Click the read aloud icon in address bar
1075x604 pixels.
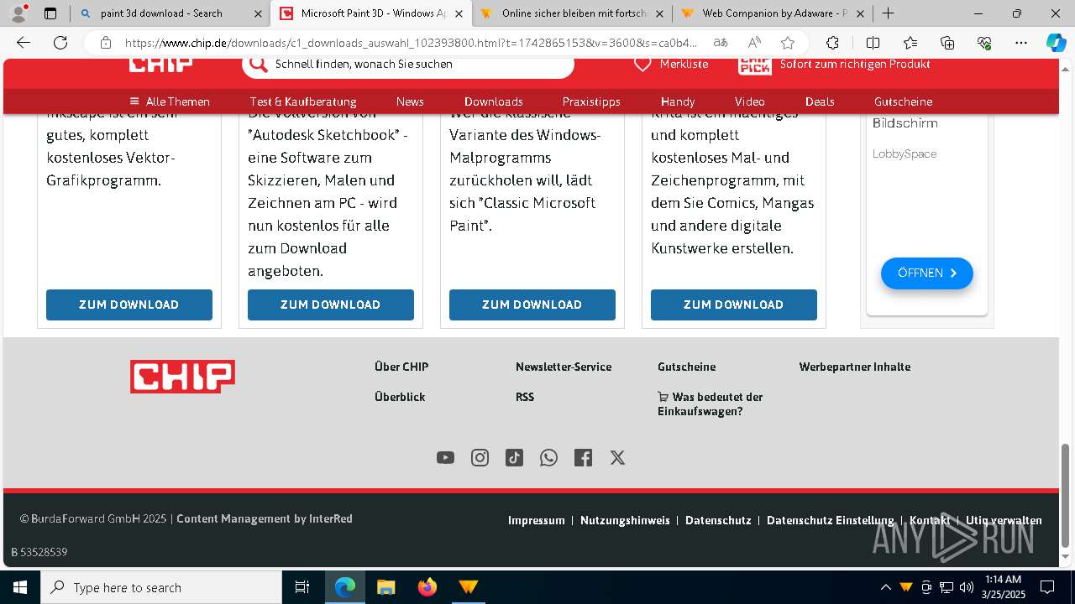pyautogui.click(x=754, y=43)
